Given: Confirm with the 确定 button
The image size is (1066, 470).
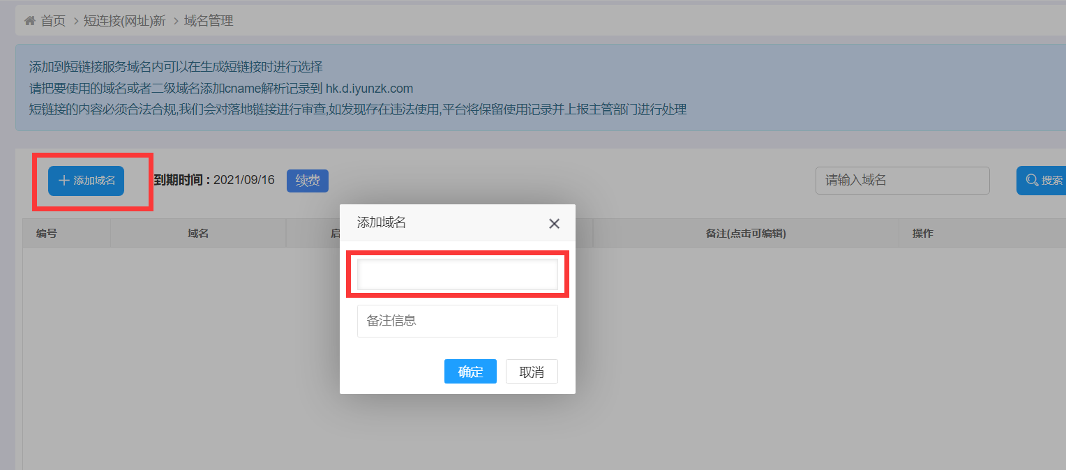Looking at the screenshot, I should click(470, 372).
